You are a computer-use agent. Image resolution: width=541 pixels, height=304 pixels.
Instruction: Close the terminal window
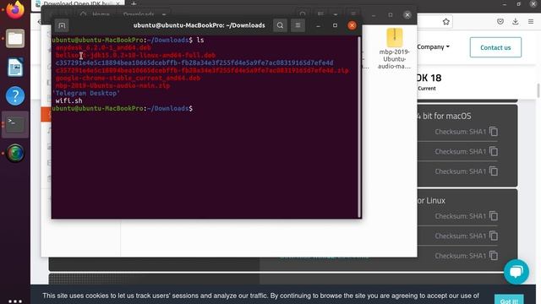coord(352,25)
